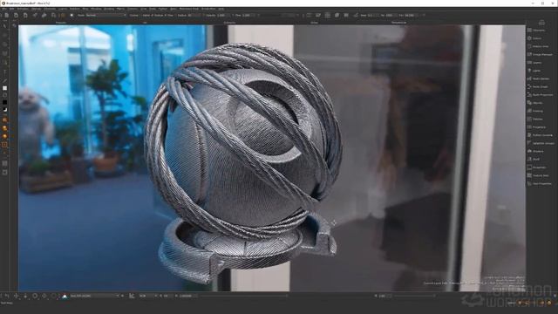Click the Painting palette icon

pos(529,111)
